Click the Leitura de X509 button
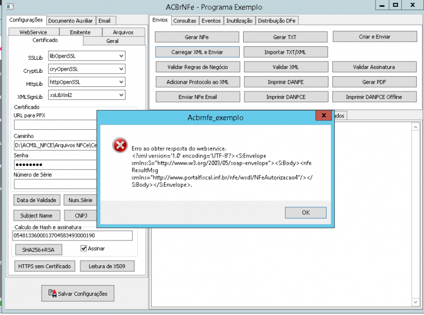The image size is (424, 315). click(107, 266)
